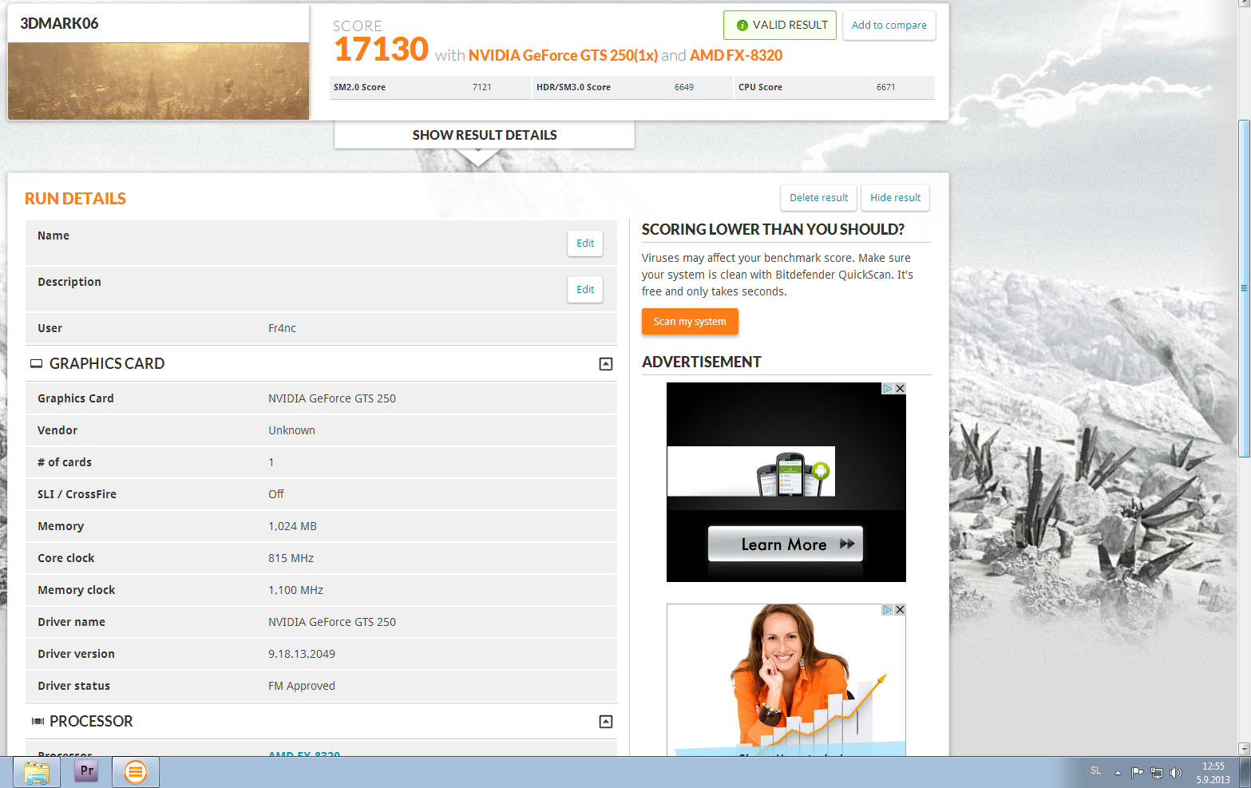Click driver version 9.18.13.2049

[x=302, y=654]
